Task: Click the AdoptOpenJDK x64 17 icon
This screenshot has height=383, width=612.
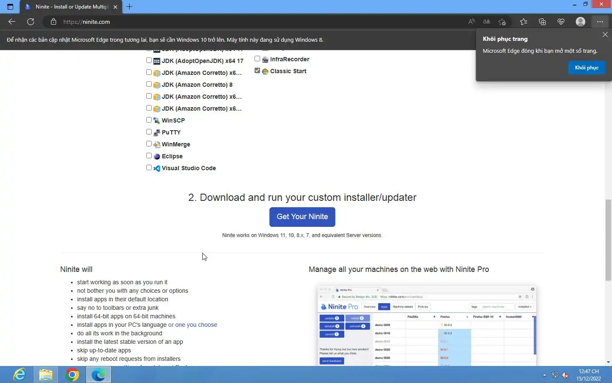Action: (x=157, y=61)
